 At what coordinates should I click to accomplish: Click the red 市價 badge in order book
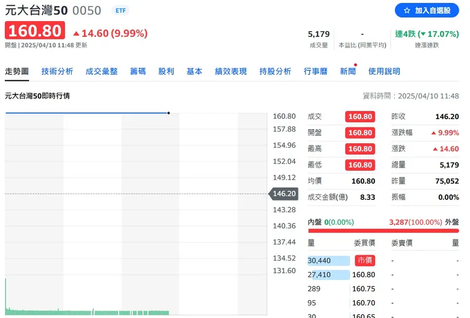[364, 261]
